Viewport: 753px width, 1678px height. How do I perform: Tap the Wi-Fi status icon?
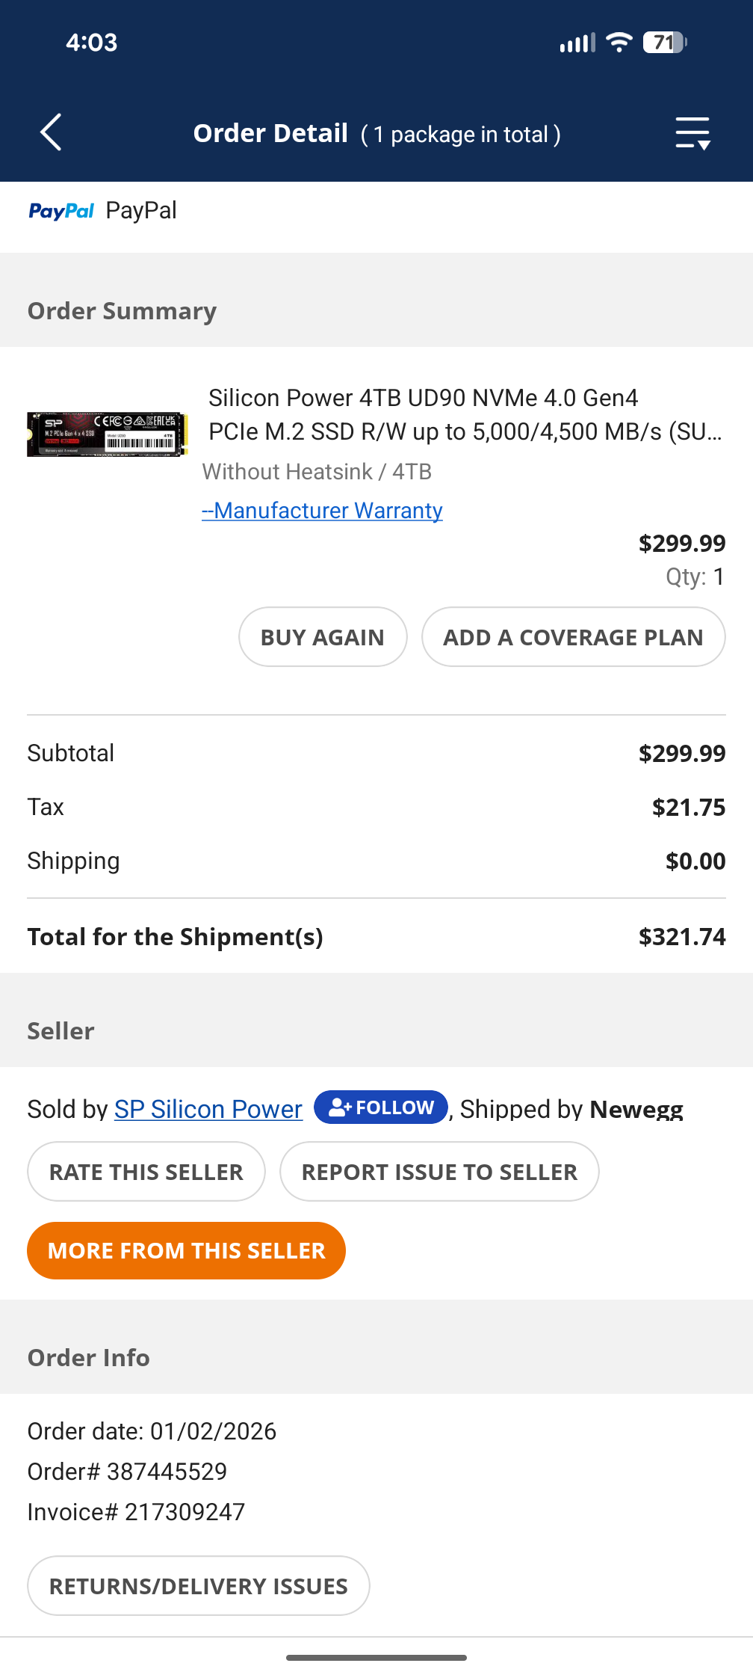point(619,43)
